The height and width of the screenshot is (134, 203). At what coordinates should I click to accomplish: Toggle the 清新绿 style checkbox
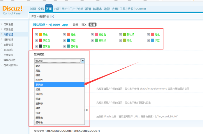click(x=92, y=41)
